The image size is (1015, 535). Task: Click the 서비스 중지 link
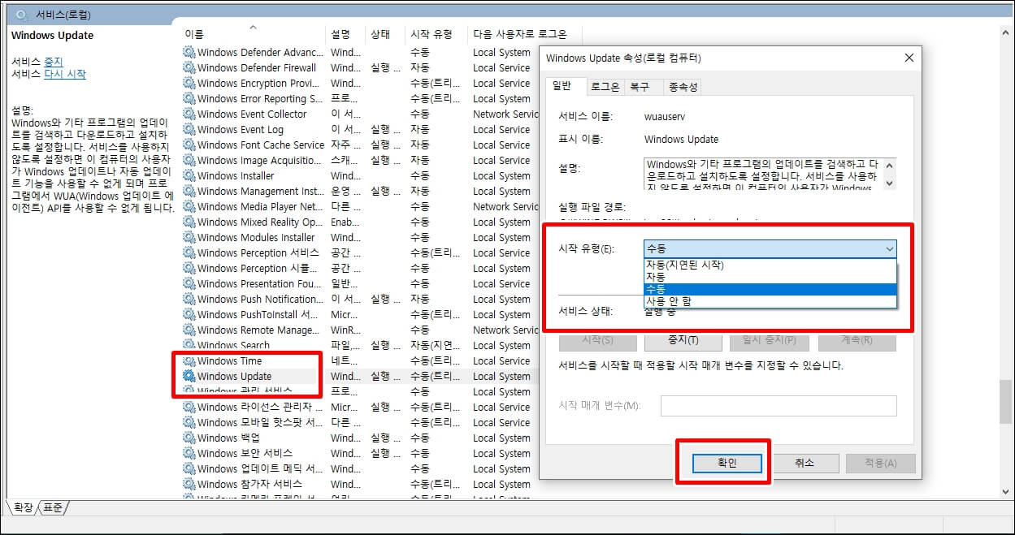click(53, 62)
